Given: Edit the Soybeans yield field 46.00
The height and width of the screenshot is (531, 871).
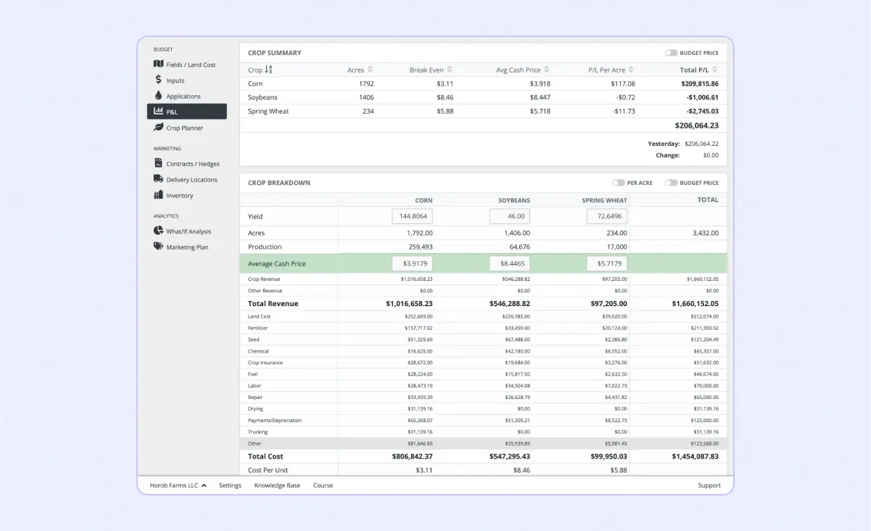Looking at the screenshot, I should (510, 216).
